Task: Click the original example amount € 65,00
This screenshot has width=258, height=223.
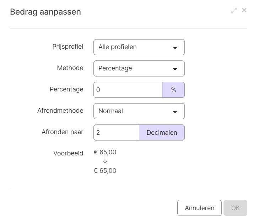Action: (105, 152)
